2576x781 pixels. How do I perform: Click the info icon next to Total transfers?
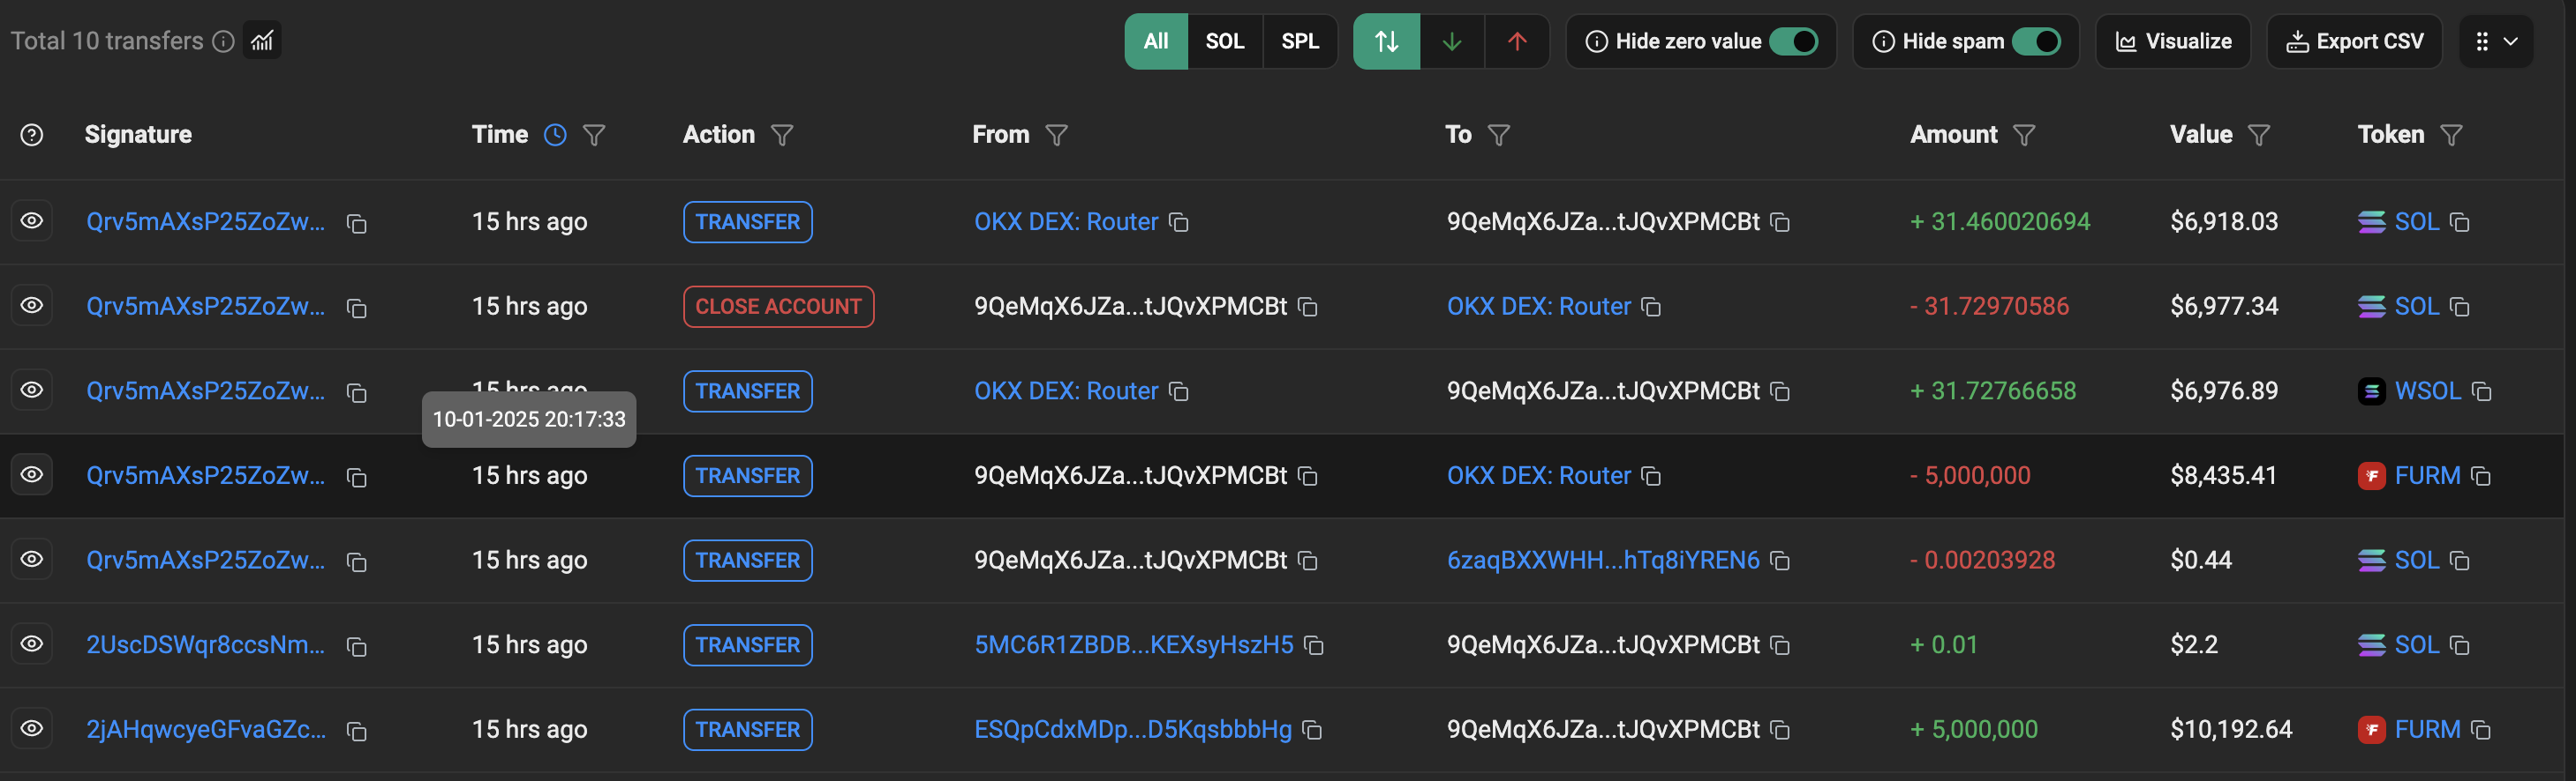(224, 41)
